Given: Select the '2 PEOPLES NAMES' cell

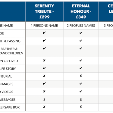Looking at the screenshot, I should coord(81,26).
